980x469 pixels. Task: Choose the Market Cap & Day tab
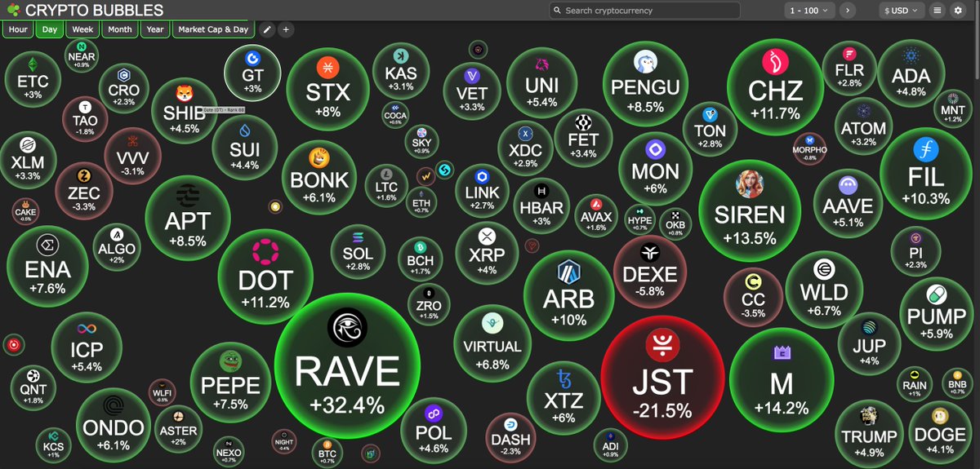tap(213, 29)
